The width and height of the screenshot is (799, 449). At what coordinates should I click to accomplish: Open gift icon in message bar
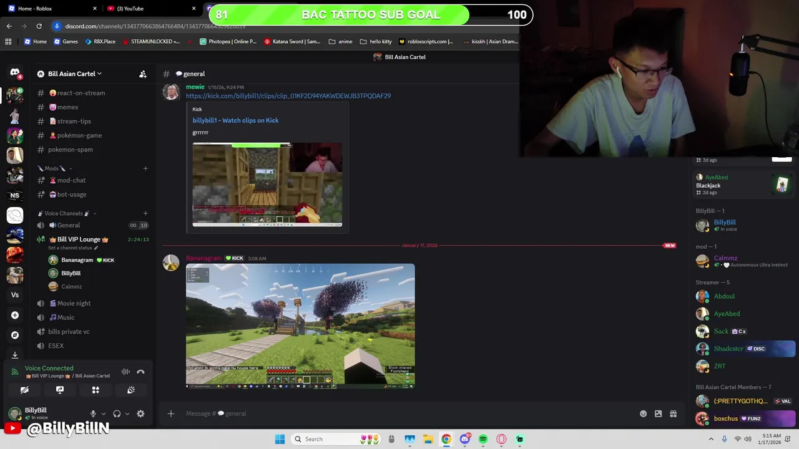(673, 413)
